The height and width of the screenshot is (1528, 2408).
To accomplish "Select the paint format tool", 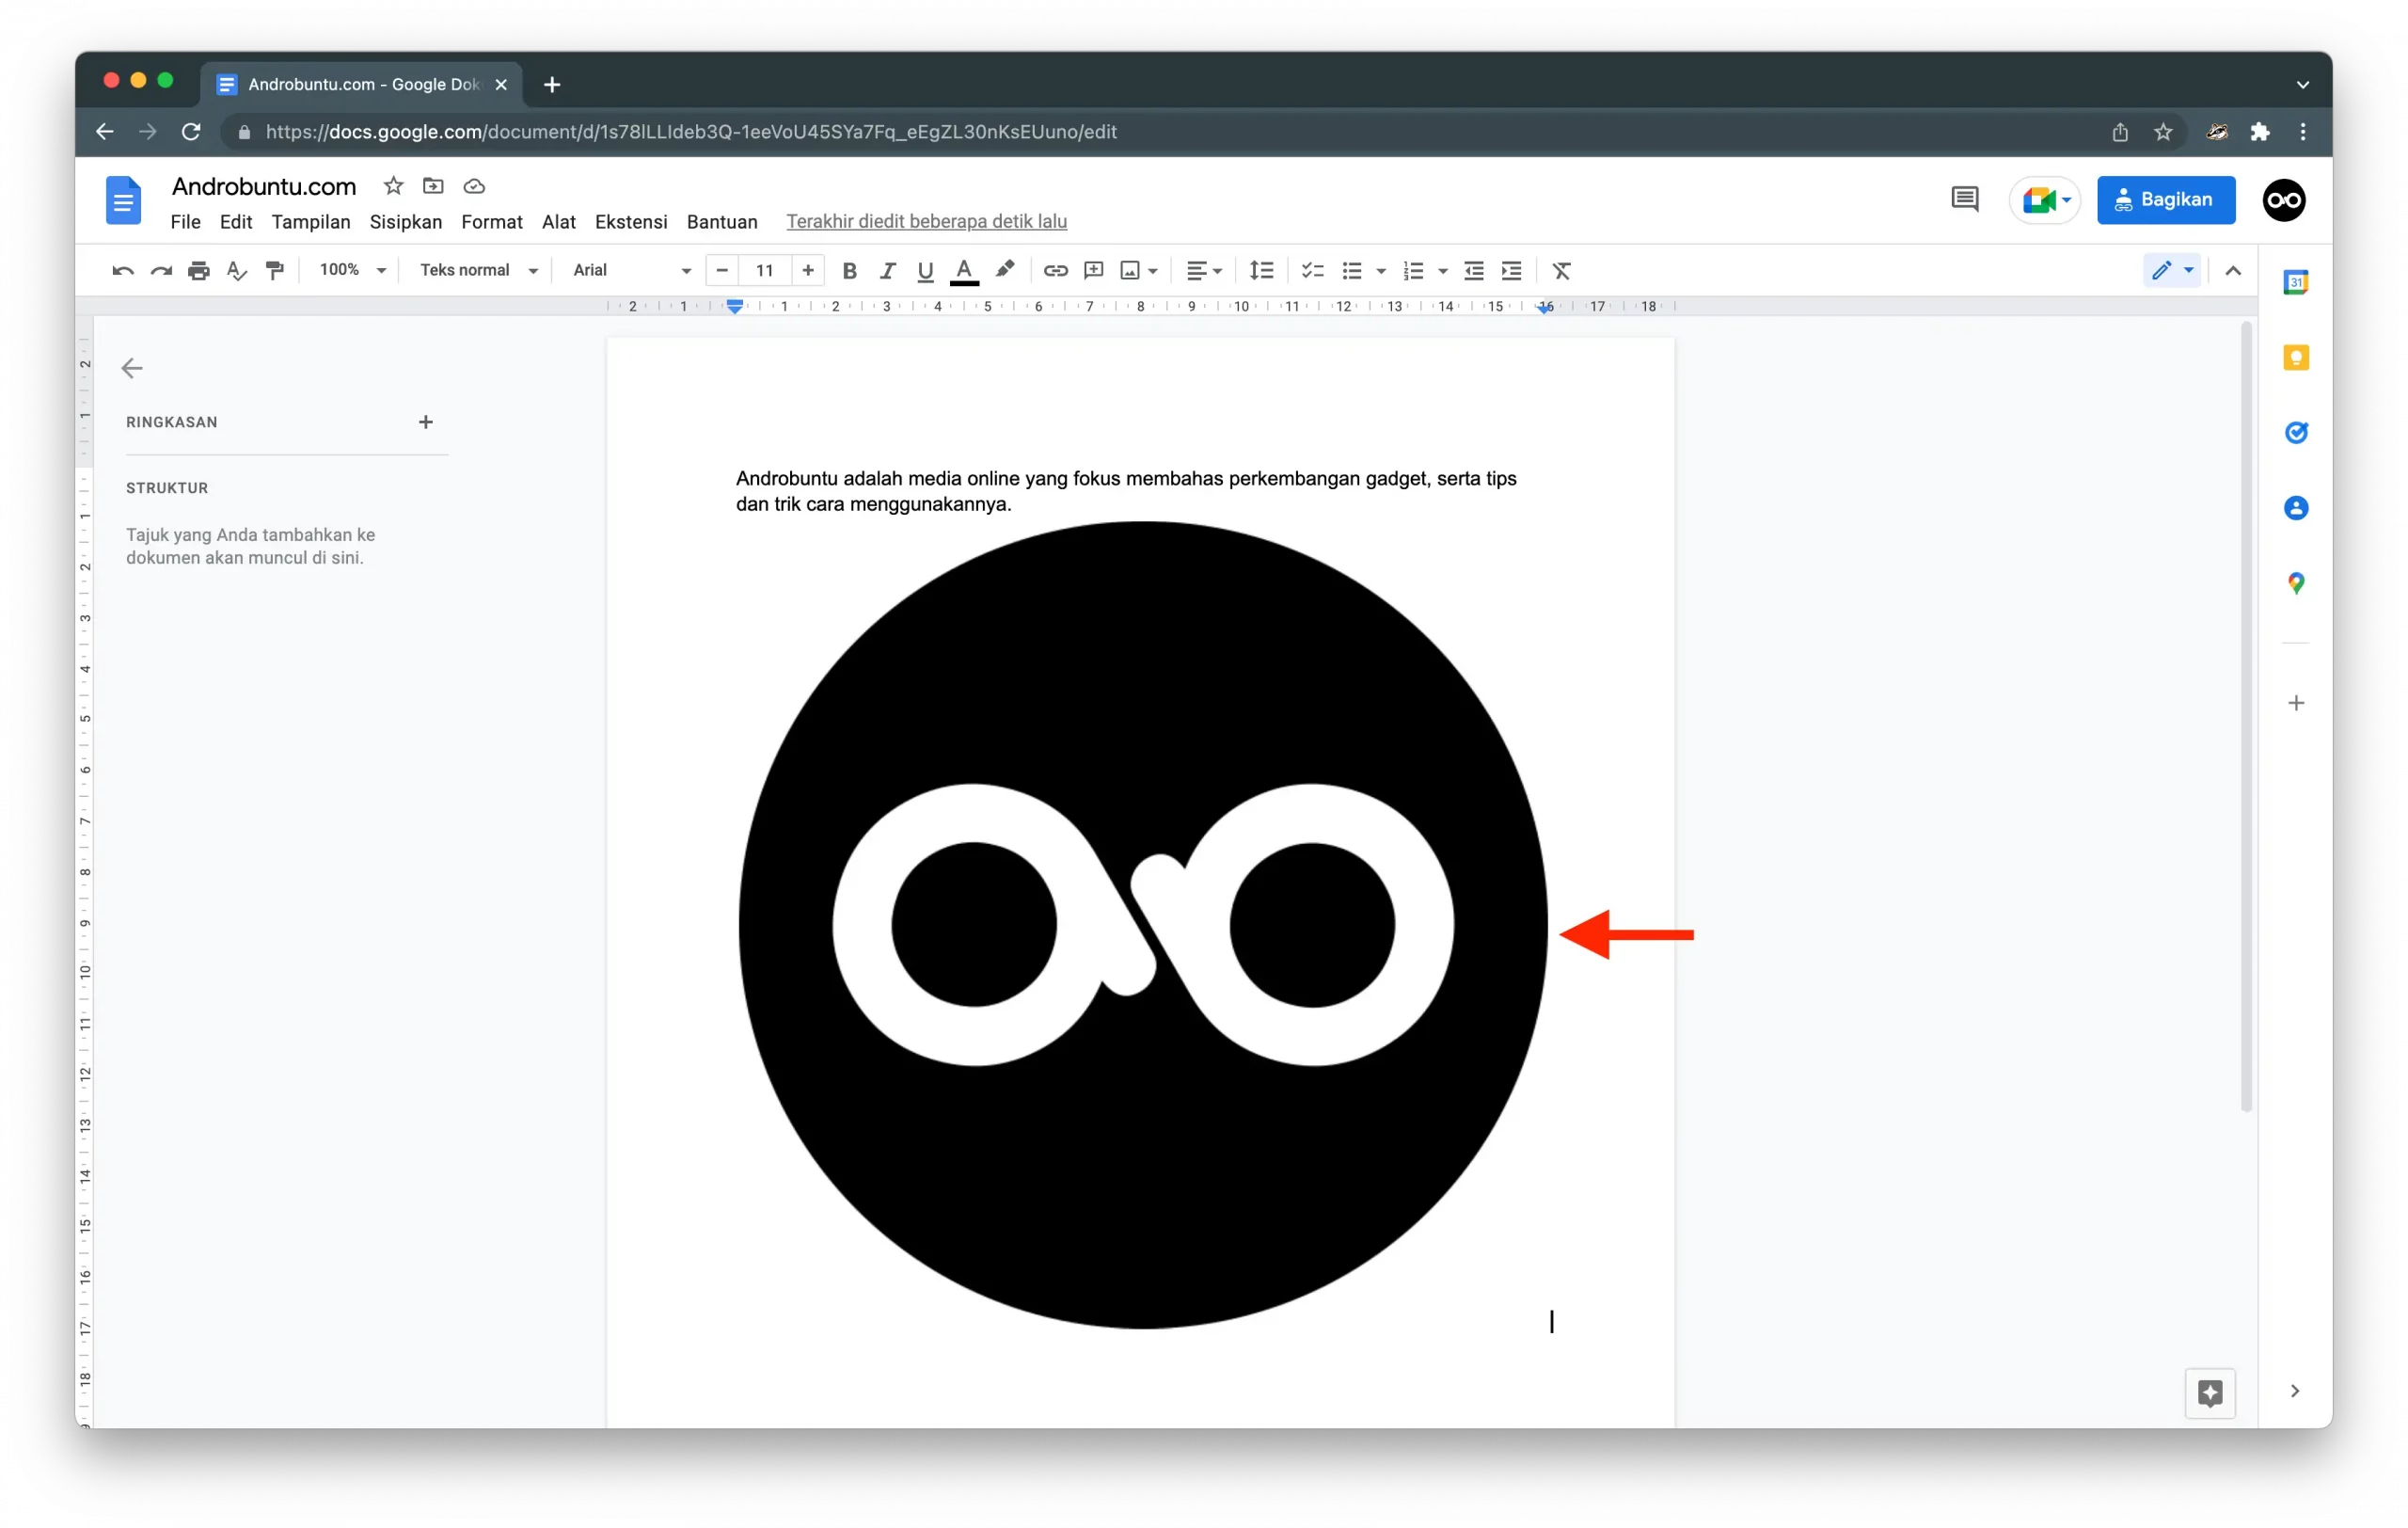I will coord(275,270).
